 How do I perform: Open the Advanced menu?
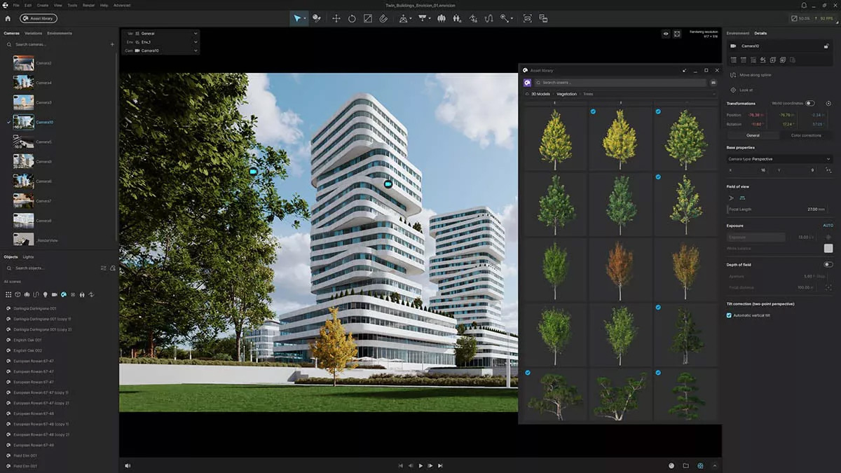[122, 5]
